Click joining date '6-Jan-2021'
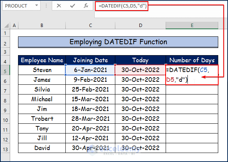This screenshot has height=162, width=228. [90, 70]
